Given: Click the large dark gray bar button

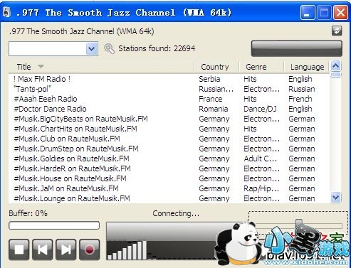Looking at the screenshot, I should 297,48.
